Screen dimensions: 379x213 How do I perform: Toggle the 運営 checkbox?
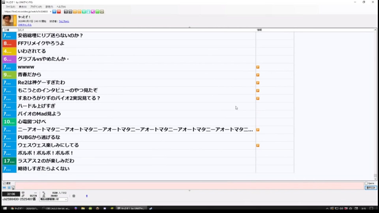[x=4, y=183]
